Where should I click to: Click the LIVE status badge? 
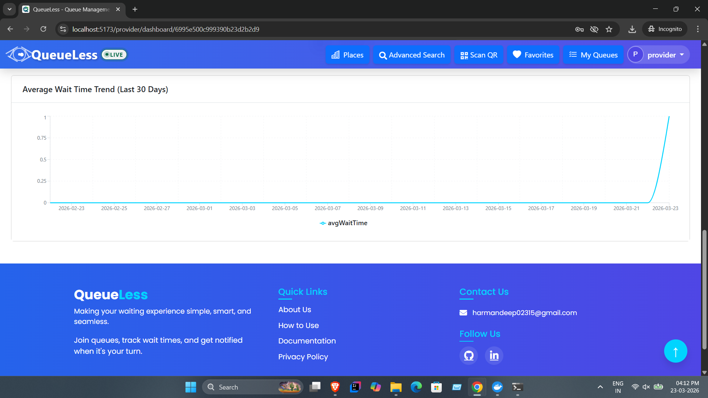[114, 55]
